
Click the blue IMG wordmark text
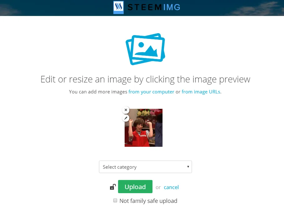172,8
